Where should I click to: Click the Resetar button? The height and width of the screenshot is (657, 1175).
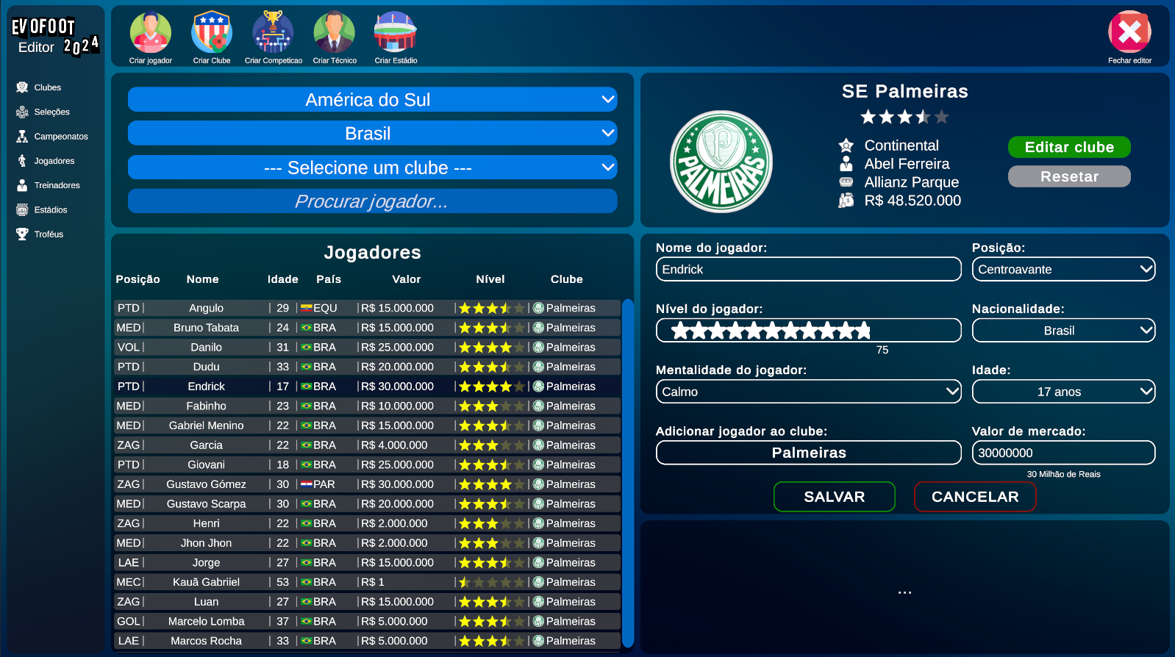(1069, 176)
